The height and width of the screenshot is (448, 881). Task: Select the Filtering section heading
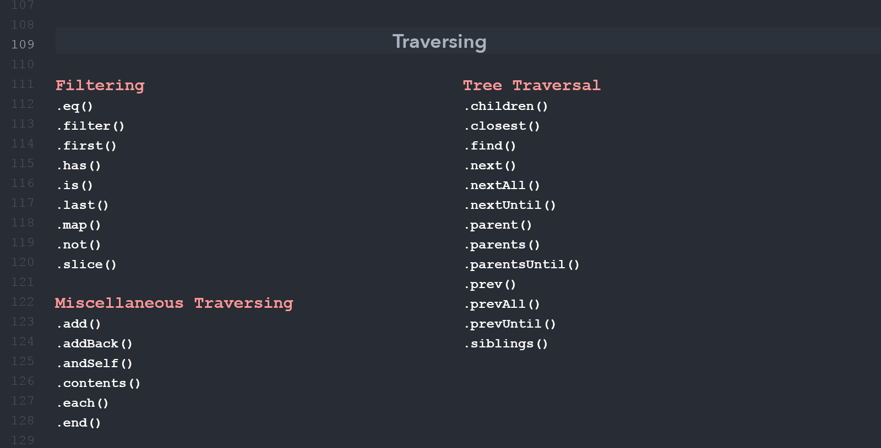(100, 85)
